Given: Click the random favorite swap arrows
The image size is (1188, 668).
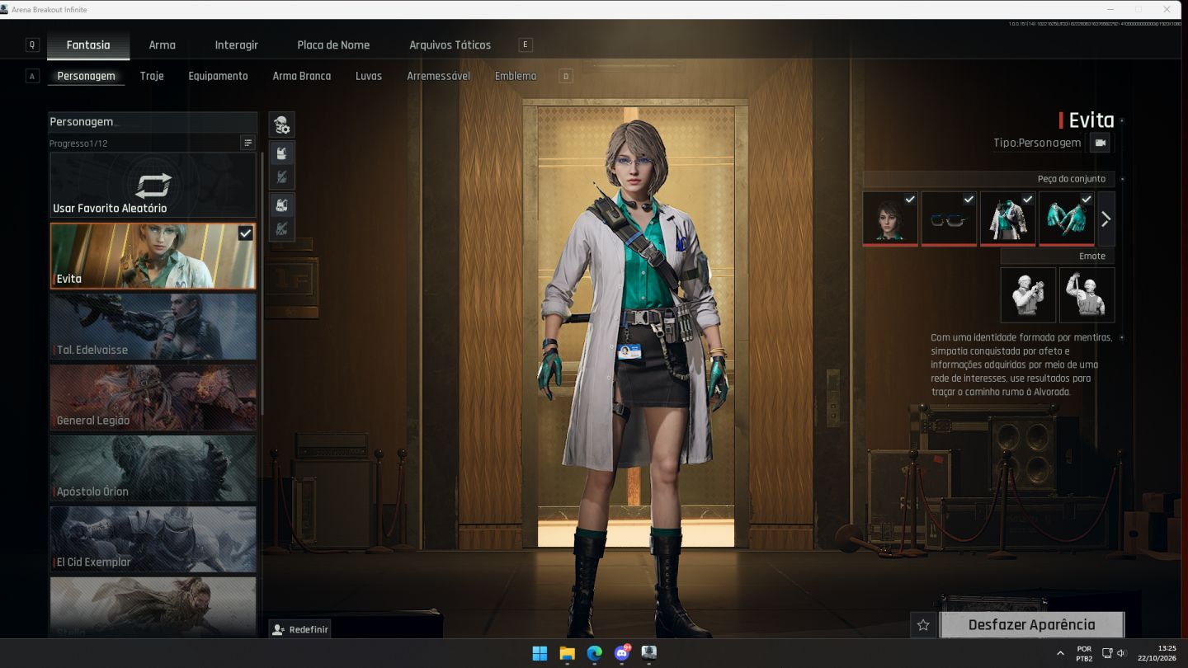Looking at the screenshot, I should [x=153, y=184].
